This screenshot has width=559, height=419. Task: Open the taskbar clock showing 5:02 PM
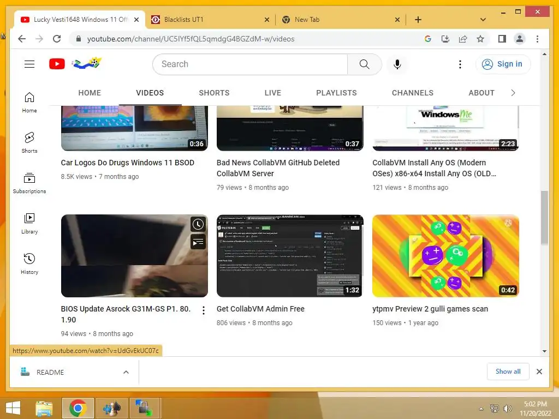[535, 408]
